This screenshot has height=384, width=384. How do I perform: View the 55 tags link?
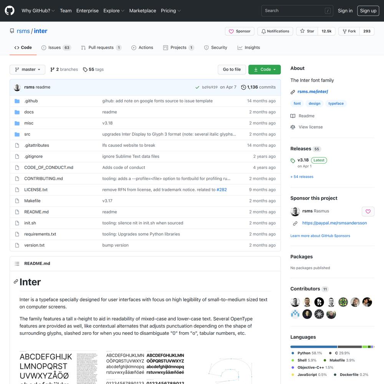point(93,70)
